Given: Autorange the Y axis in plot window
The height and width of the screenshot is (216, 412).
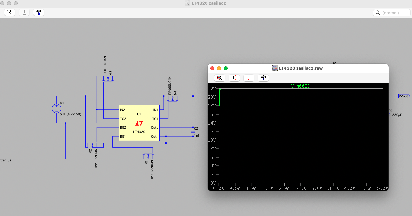Looking at the screenshot, I should (x=234, y=78).
